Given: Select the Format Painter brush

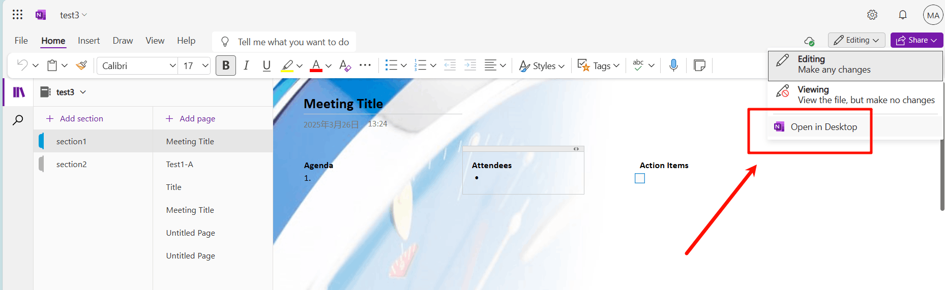Looking at the screenshot, I should (81, 65).
